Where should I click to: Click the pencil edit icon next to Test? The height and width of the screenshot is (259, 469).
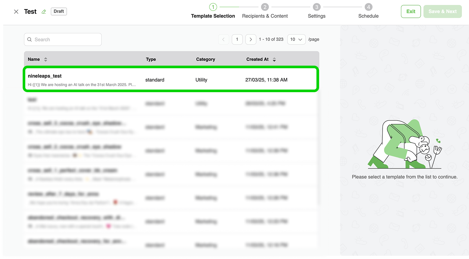click(44, 12)
